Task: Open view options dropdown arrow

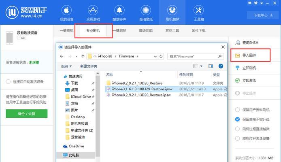Action: (x=201, y=66)
